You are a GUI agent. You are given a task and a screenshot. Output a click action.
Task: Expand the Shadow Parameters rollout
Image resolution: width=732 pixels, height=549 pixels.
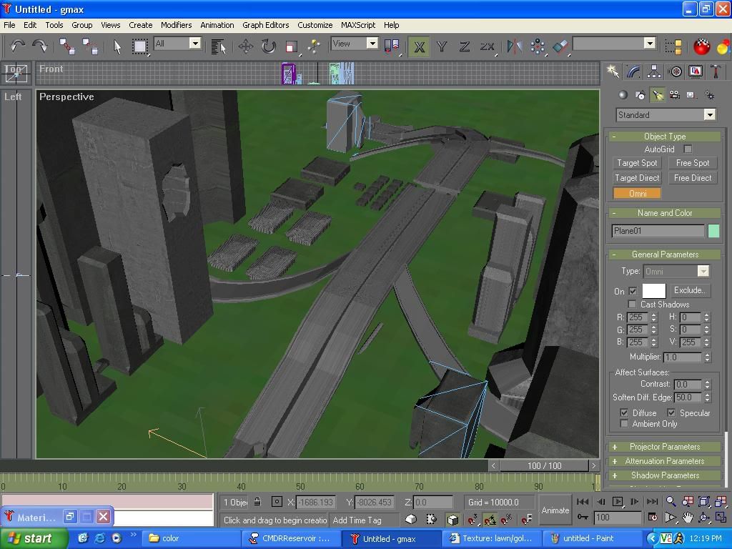point(664,475)
